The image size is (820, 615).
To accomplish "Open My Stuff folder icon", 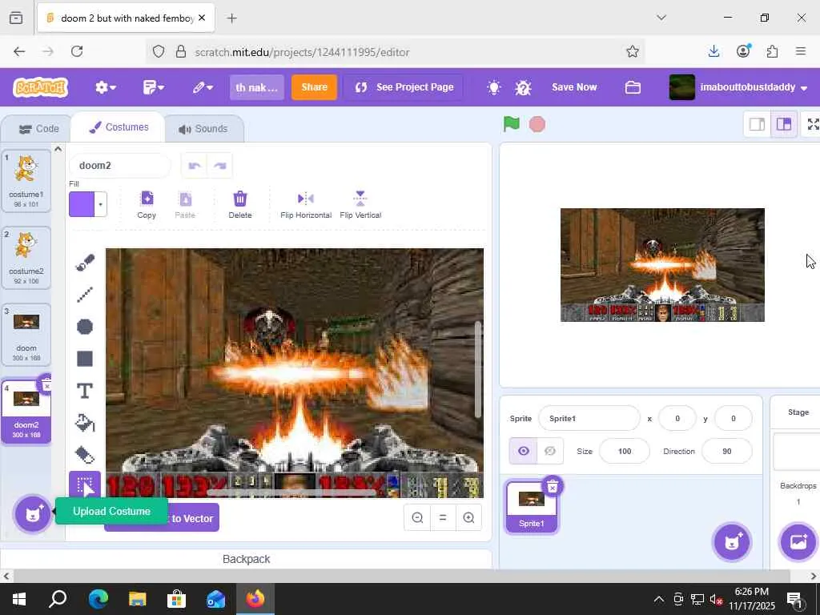I will (633, 87).
